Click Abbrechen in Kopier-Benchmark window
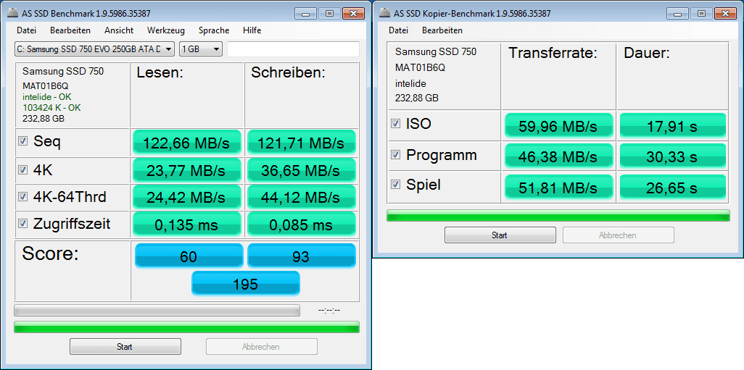744x370 pixels. [x=619, y=235]
